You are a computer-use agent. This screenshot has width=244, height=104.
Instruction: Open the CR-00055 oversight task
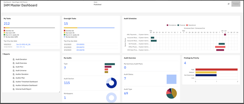[x=80, y=44]
